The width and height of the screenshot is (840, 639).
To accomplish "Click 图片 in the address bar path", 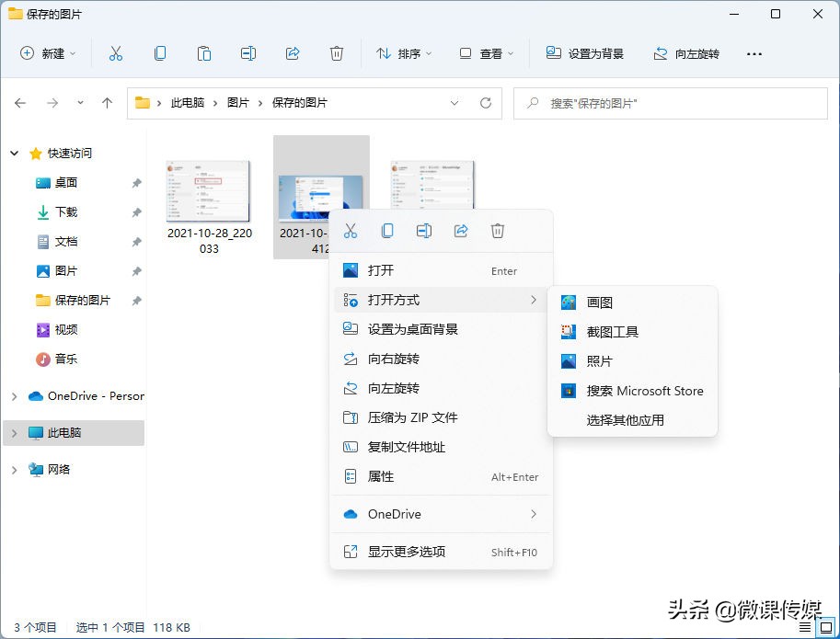I will tap(238, 103).
